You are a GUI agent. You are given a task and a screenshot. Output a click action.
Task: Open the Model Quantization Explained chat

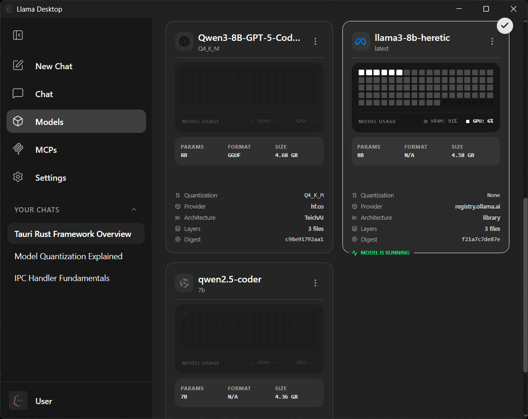pos(68,256)
